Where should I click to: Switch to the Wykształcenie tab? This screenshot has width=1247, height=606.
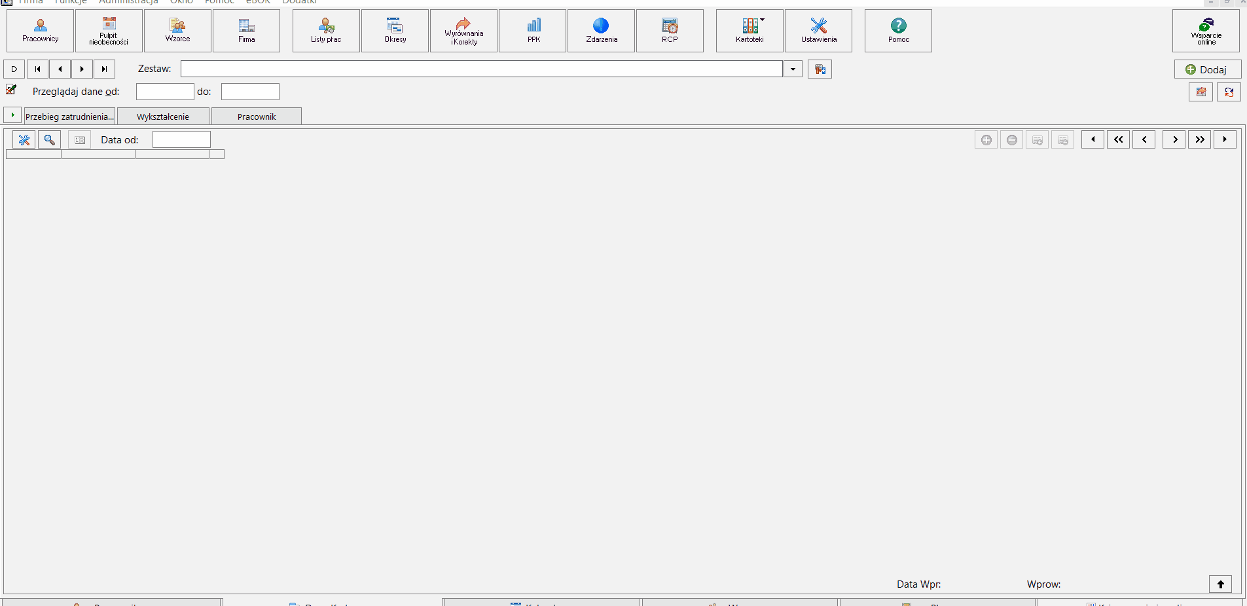[x=163, y=116]
